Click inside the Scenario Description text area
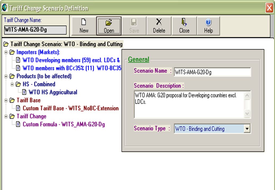Viewport: 275px width, 190px height. coord(189,104)
